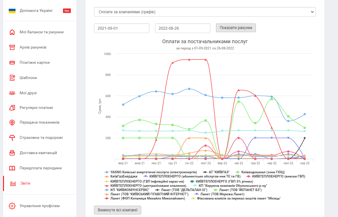Click the archive box icon
Image resolution: width=338 pixels, height=217 pixels.
pyautogui.click(x=12, y=47)
